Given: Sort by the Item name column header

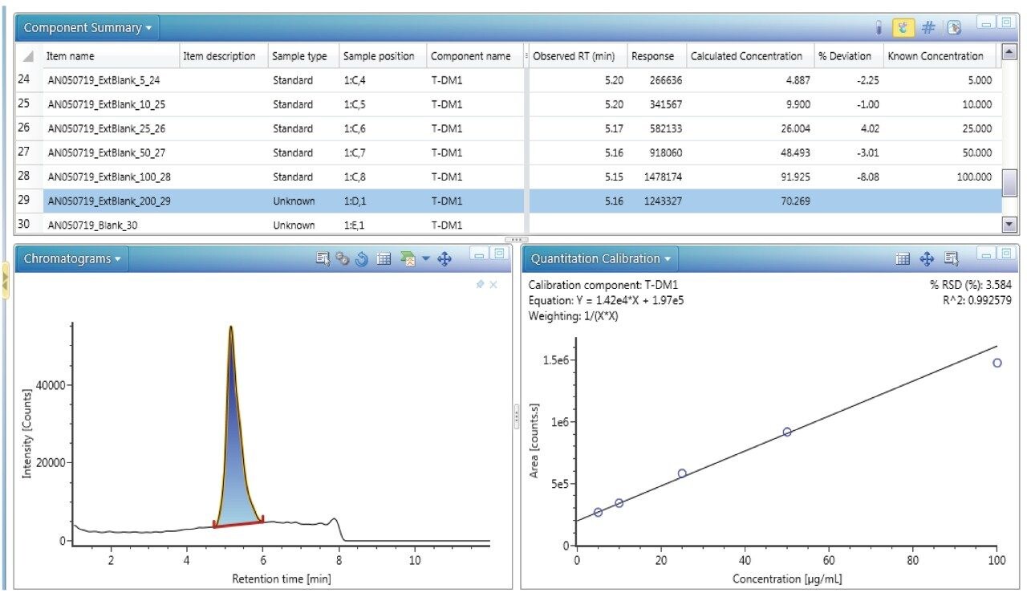Looking at the screenshot, I should 111,56.
